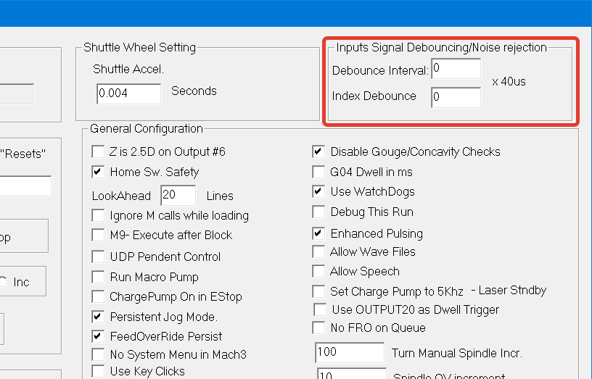Uncheck Disable Gouge/Concavity Checks
592x379 pixels.
point(318,152)
